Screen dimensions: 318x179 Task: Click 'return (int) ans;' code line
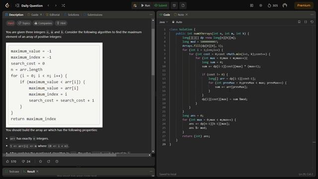coord(196,136)
